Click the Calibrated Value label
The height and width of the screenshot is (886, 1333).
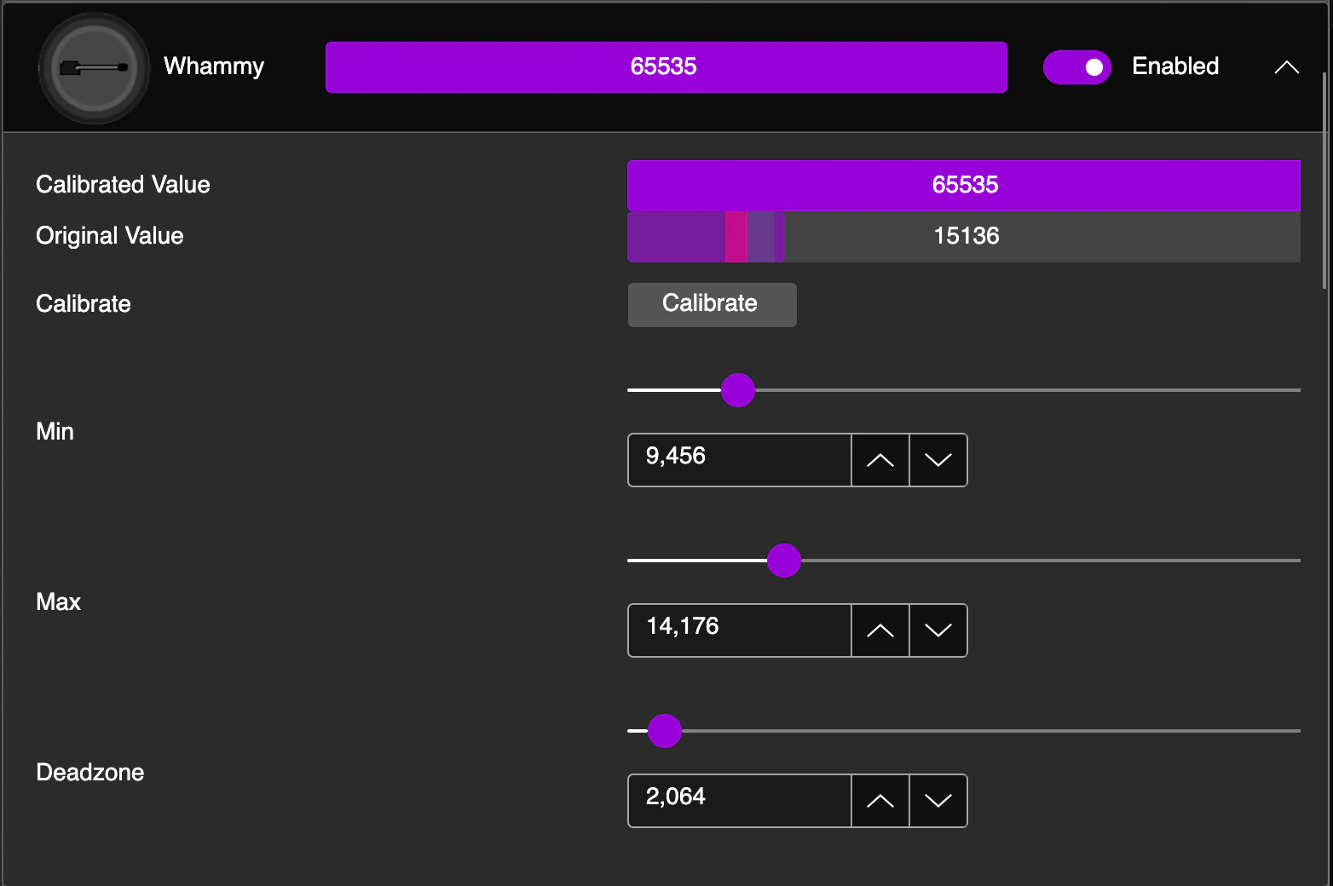coord(123,185)
